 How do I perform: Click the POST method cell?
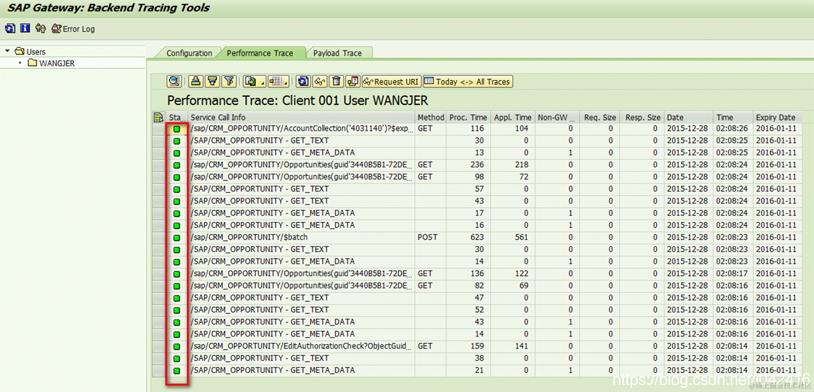point(427,237)
